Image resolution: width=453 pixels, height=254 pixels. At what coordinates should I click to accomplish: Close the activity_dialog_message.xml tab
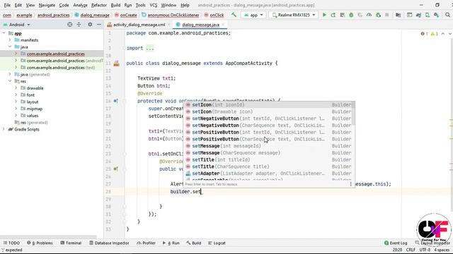point(168,25)
